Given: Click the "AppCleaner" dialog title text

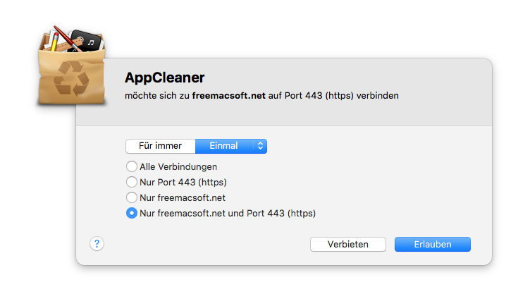Looking at the screenshot, I should point(164,77).
